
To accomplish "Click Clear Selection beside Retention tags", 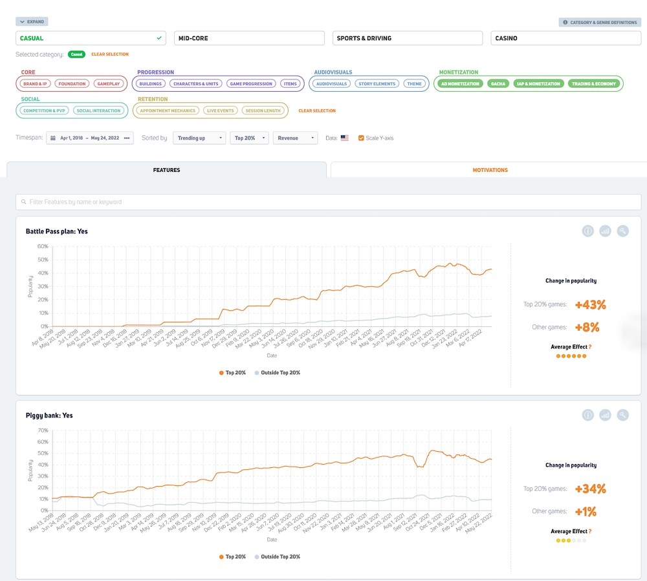I will click(317, 111).
